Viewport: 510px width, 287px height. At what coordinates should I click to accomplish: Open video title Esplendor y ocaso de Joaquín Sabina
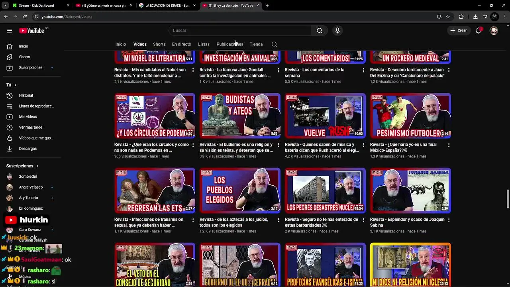click(x=407, y=222)
